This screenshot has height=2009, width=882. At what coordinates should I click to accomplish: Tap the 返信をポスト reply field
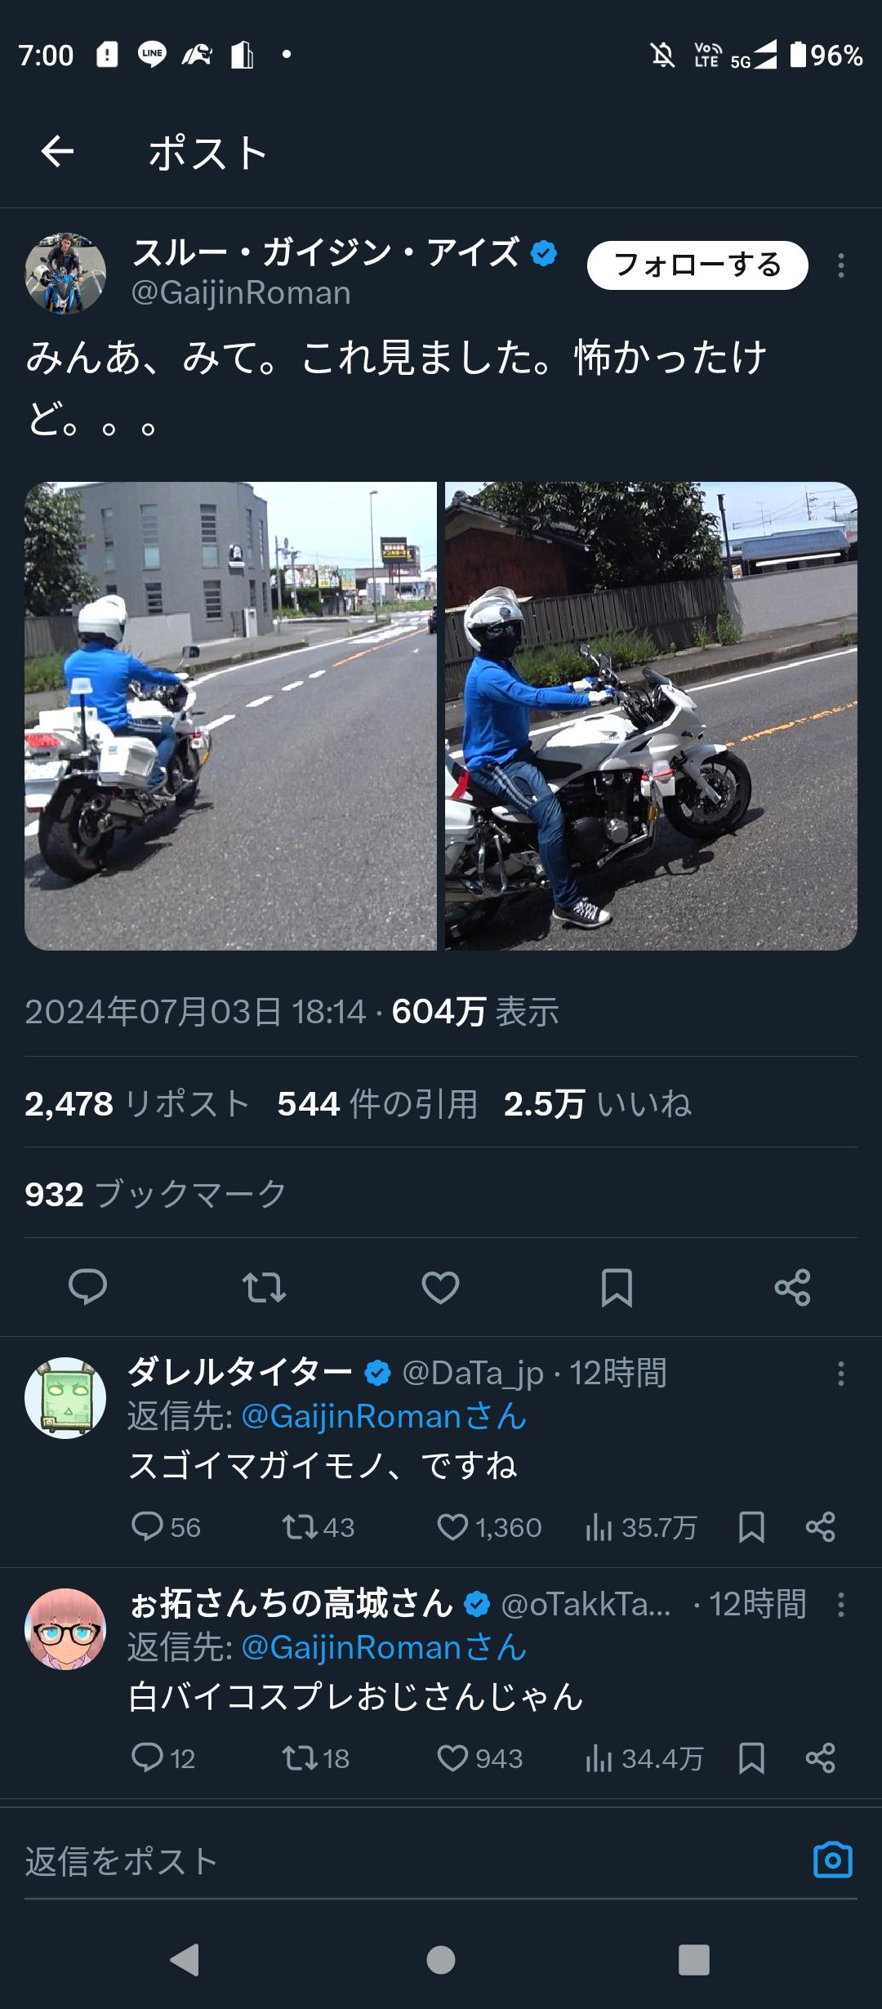click(x=408, y=1861)
